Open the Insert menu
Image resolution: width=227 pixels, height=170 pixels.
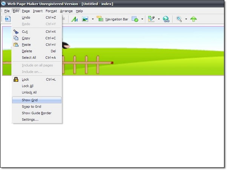click(38, 11)
